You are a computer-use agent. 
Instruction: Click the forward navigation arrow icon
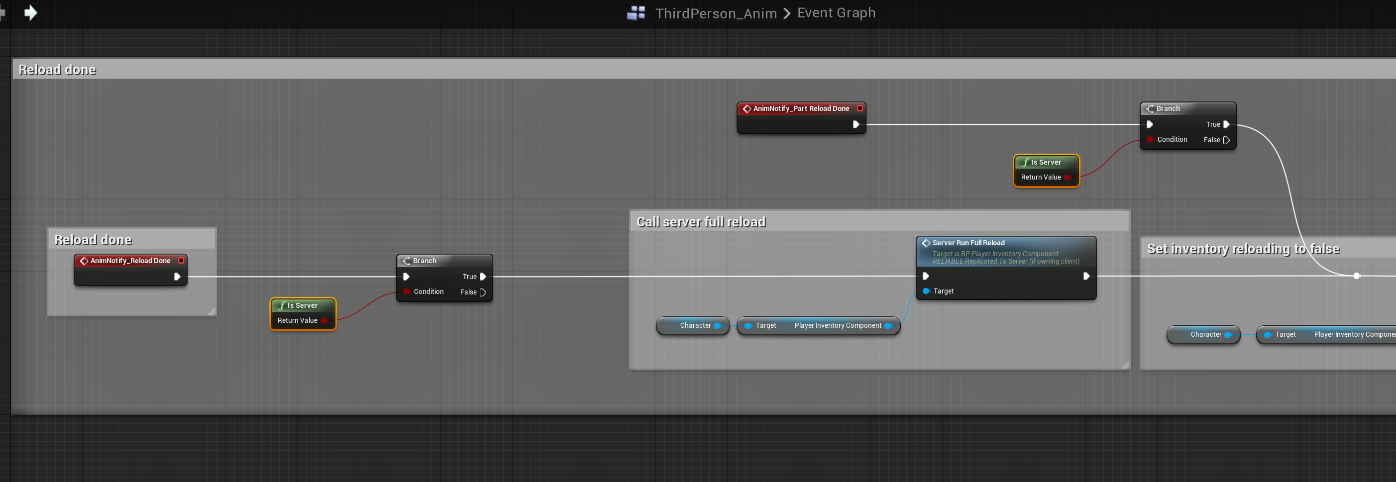point(31,12)
